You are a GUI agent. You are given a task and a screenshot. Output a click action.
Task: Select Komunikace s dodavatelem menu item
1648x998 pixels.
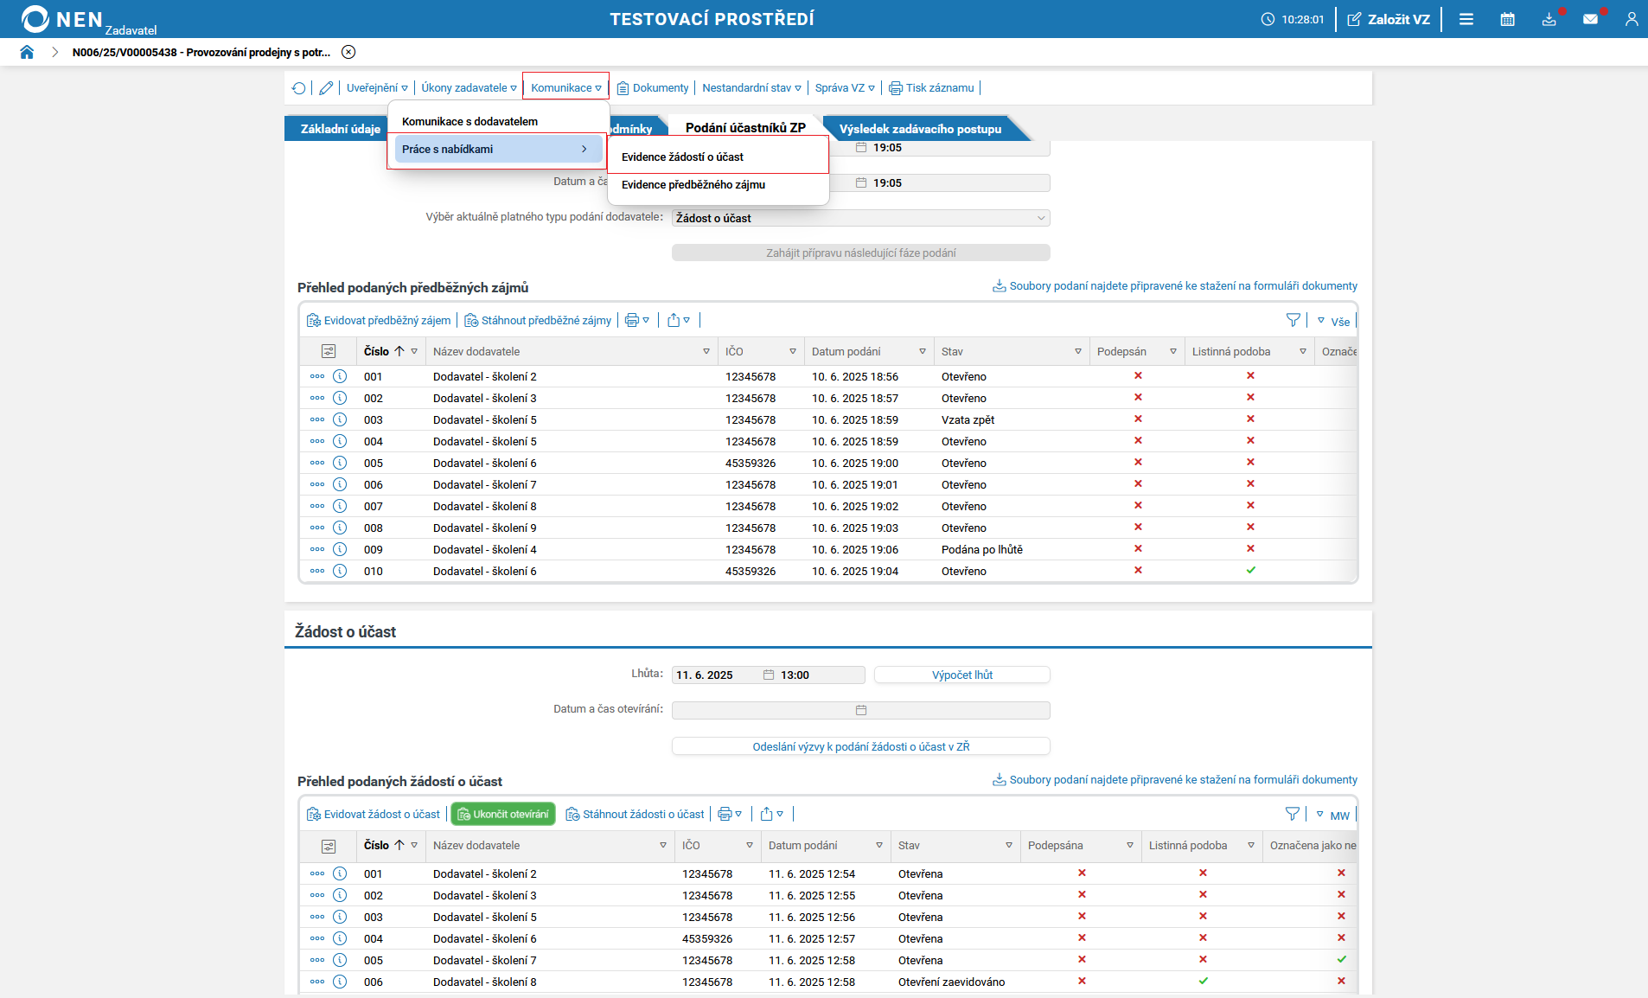tap(498, 121)
